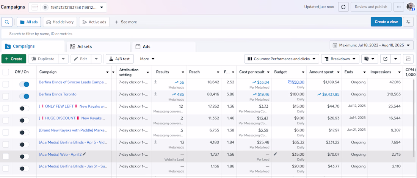The image size is (417, 178).
Task: Click the export table icon
Action: (x=386, y=59)
